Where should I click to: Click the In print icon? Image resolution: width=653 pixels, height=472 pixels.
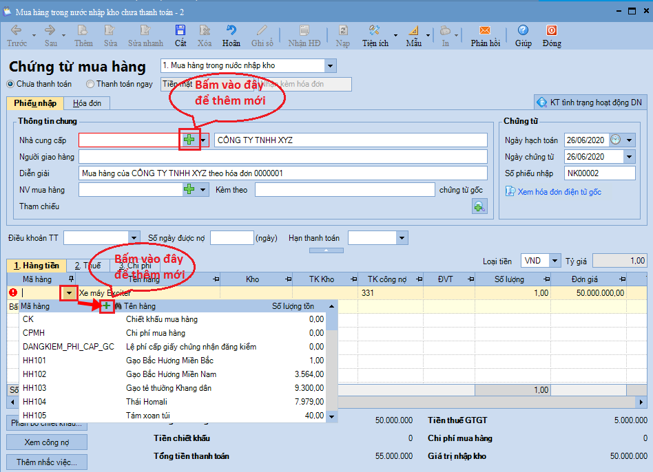(x=445, y=35)
